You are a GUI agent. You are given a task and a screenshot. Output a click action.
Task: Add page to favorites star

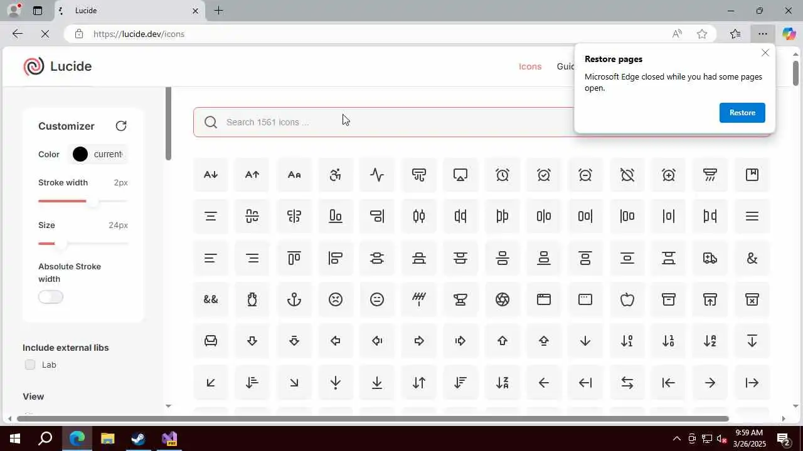click(702, 34)
